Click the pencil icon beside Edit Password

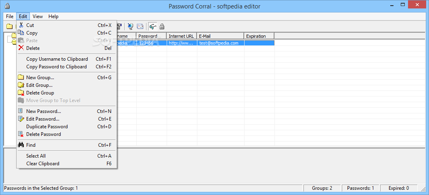coord(21,119)
